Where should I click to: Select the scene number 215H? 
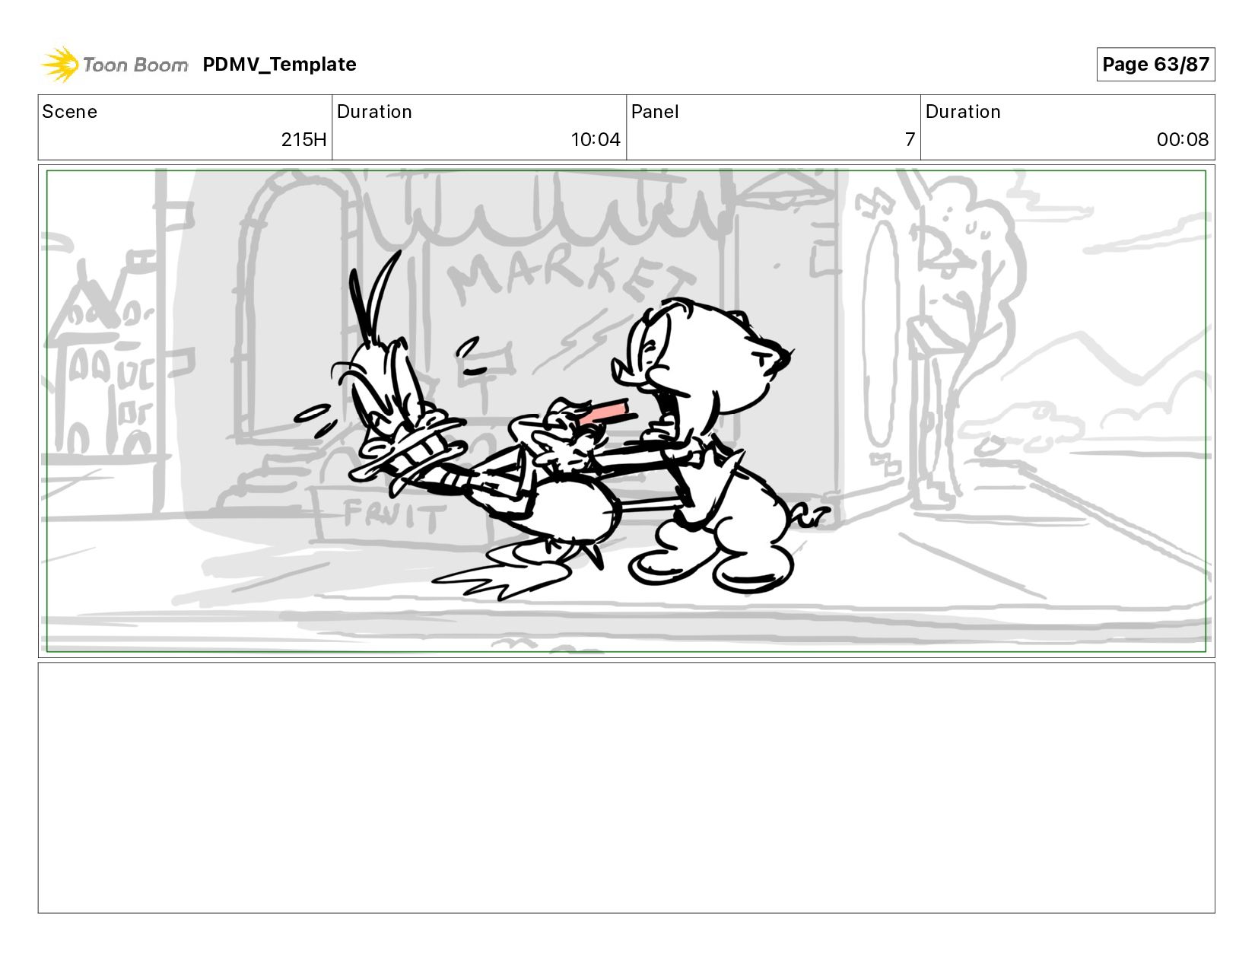(x=303, y=140)
